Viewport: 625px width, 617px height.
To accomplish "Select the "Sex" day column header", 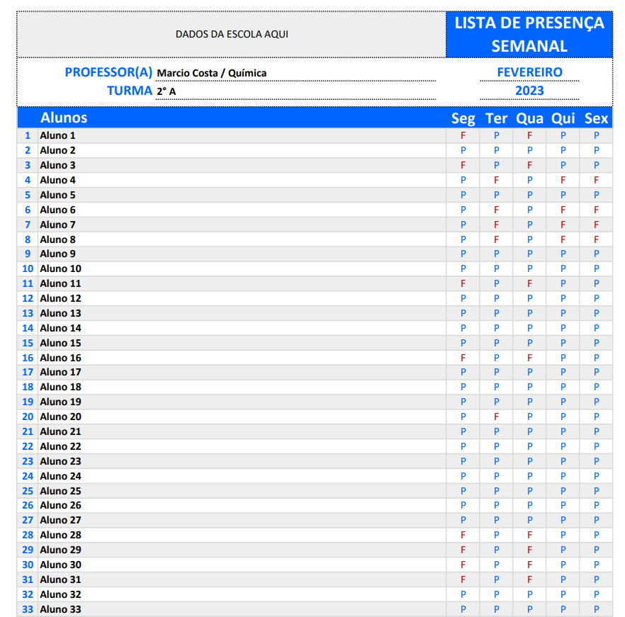I will tap(597, 118).
